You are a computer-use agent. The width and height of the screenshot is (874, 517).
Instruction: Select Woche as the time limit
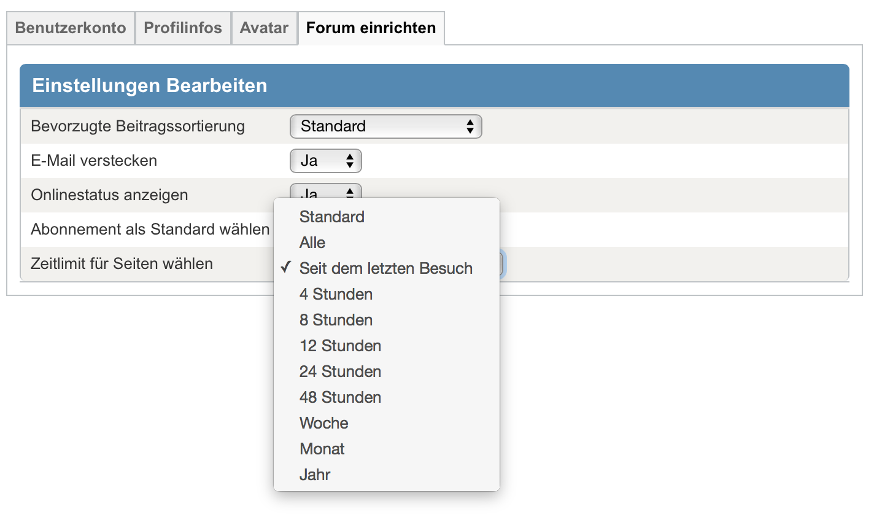coord(323,423)
